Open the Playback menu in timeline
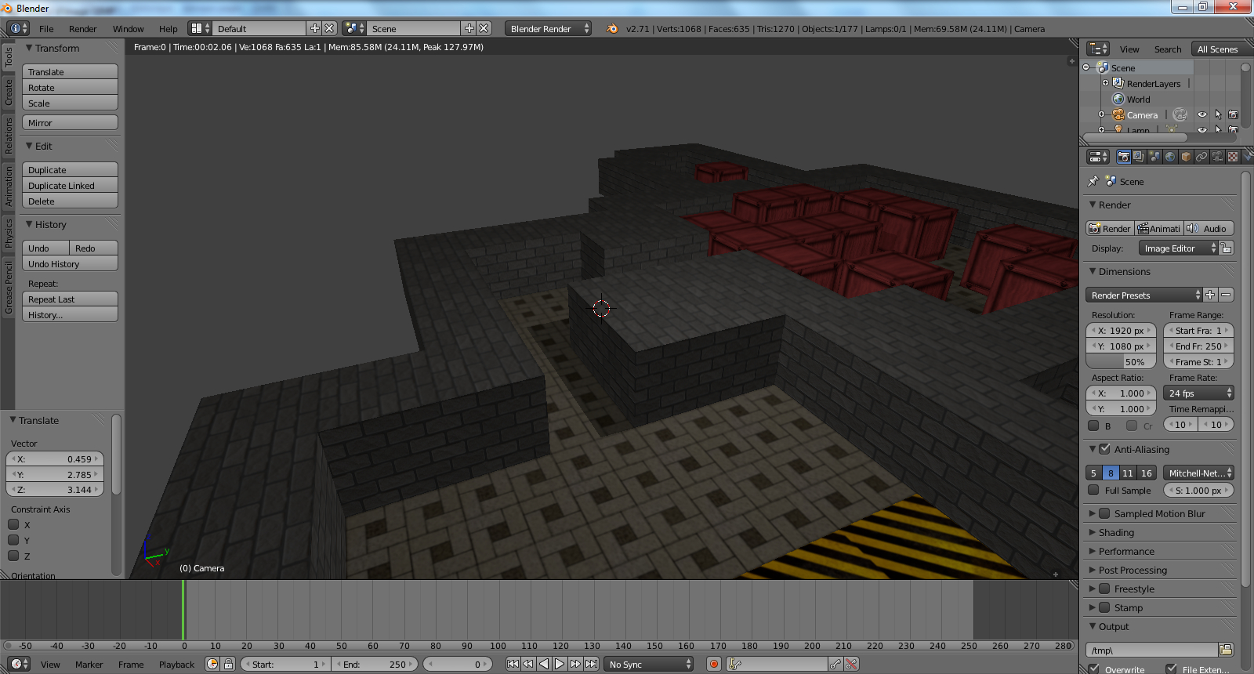1254x674 pixels. point(176,664)
